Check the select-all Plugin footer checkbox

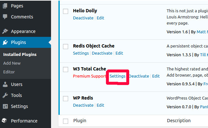[66, 121]
